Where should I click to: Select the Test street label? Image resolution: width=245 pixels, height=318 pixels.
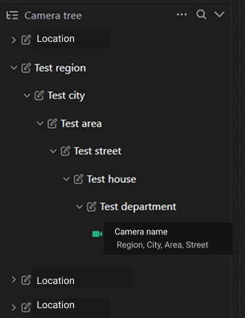[x=98, y=151]
